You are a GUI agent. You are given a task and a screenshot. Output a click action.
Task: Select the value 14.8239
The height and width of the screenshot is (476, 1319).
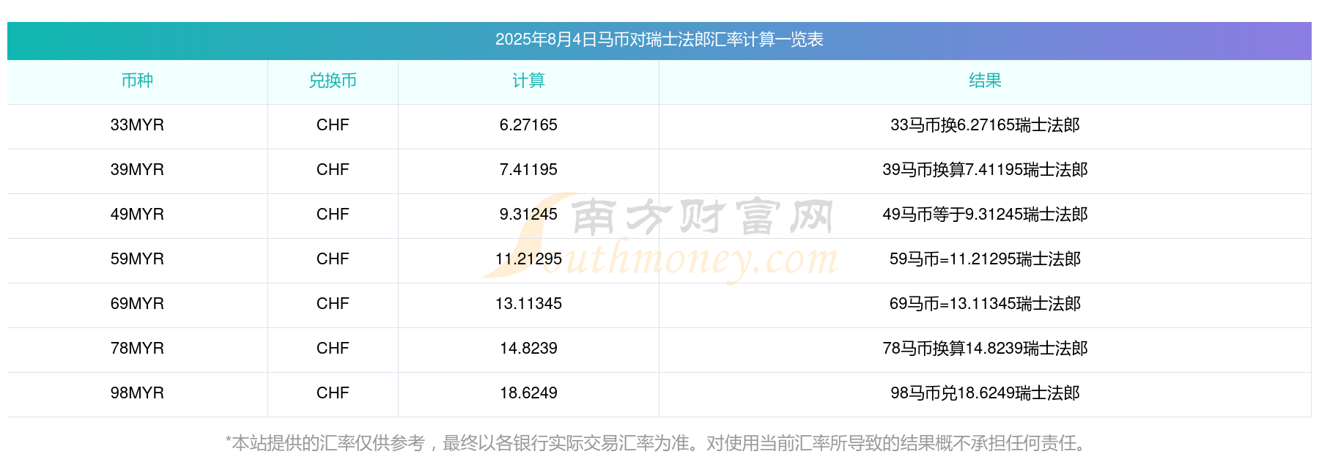(528, 349)
